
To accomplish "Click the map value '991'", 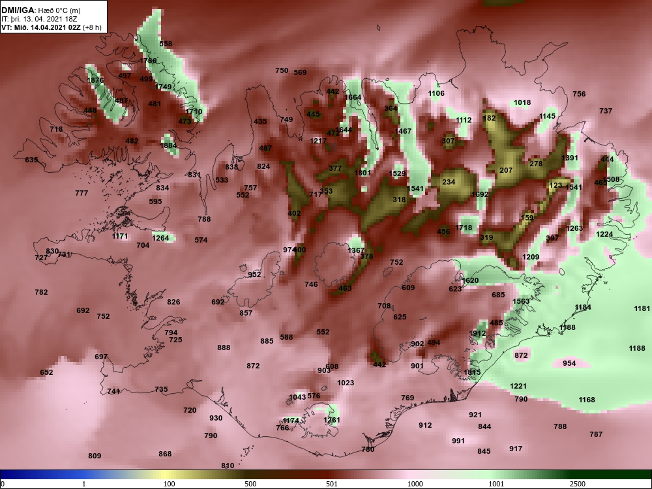I will (x=458, y=441).
